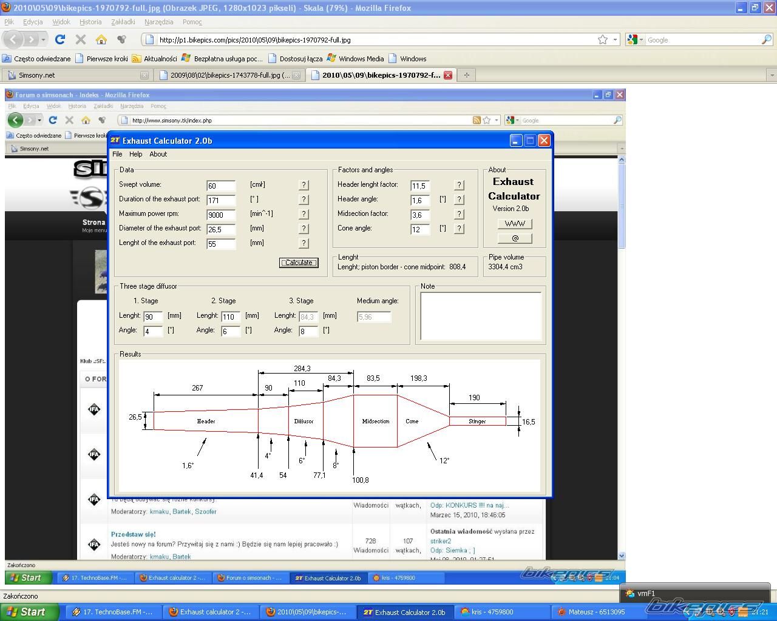
Task: Open the Aktualności feed bookmark
Action: (155, 59)
